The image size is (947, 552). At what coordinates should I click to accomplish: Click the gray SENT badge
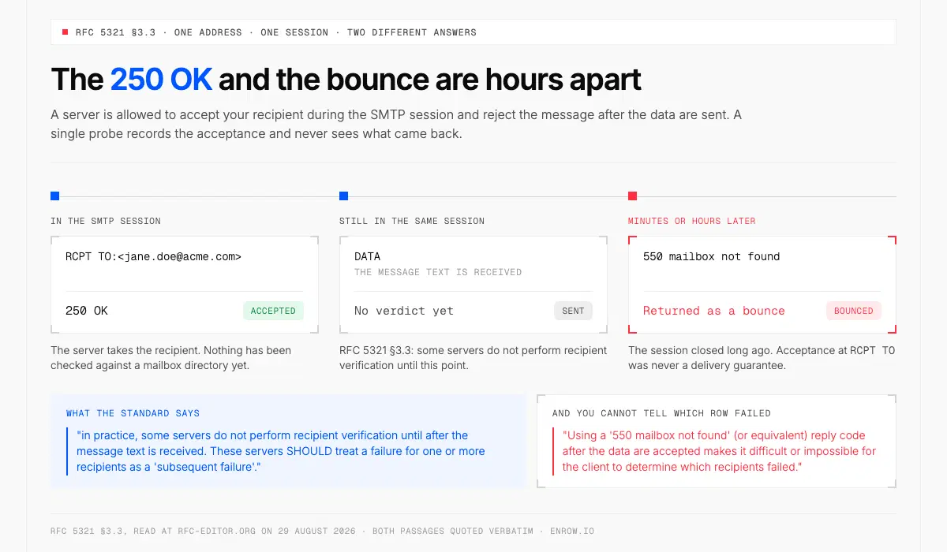click(x=573, y=311)
